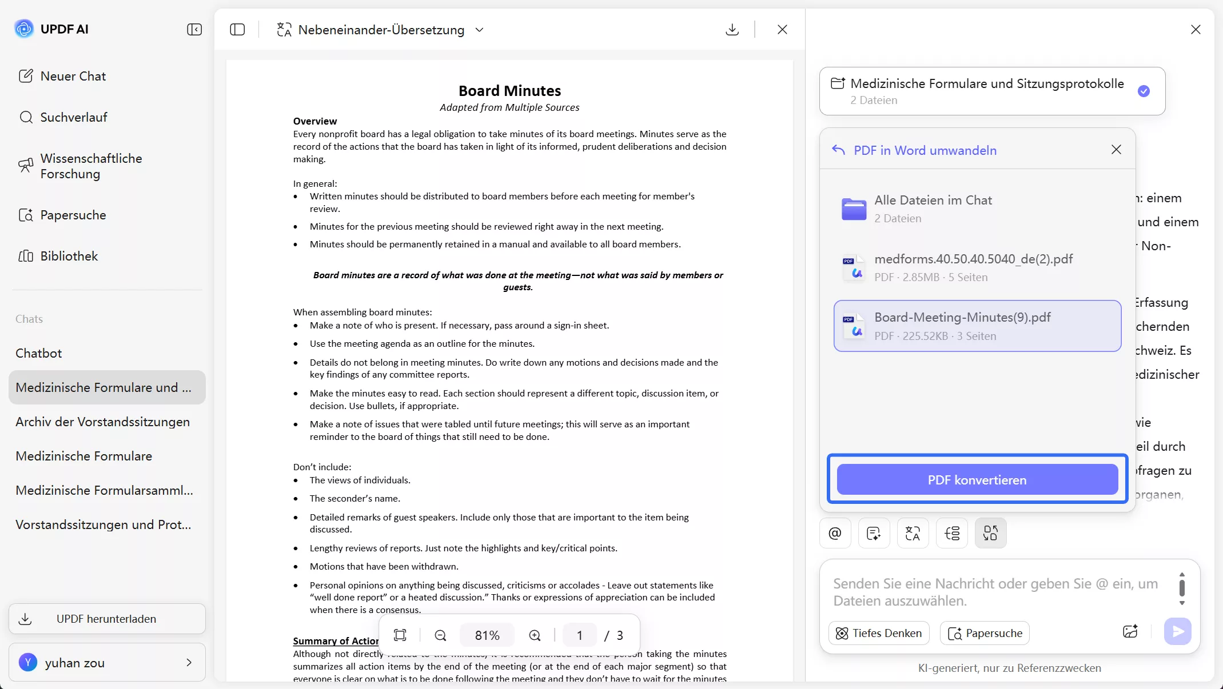
Task: Expand Alle Dateien im Chat
Action: [933, 208]
